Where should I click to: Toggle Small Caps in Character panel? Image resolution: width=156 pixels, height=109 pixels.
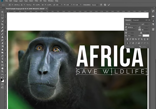(x=136, y=39)
